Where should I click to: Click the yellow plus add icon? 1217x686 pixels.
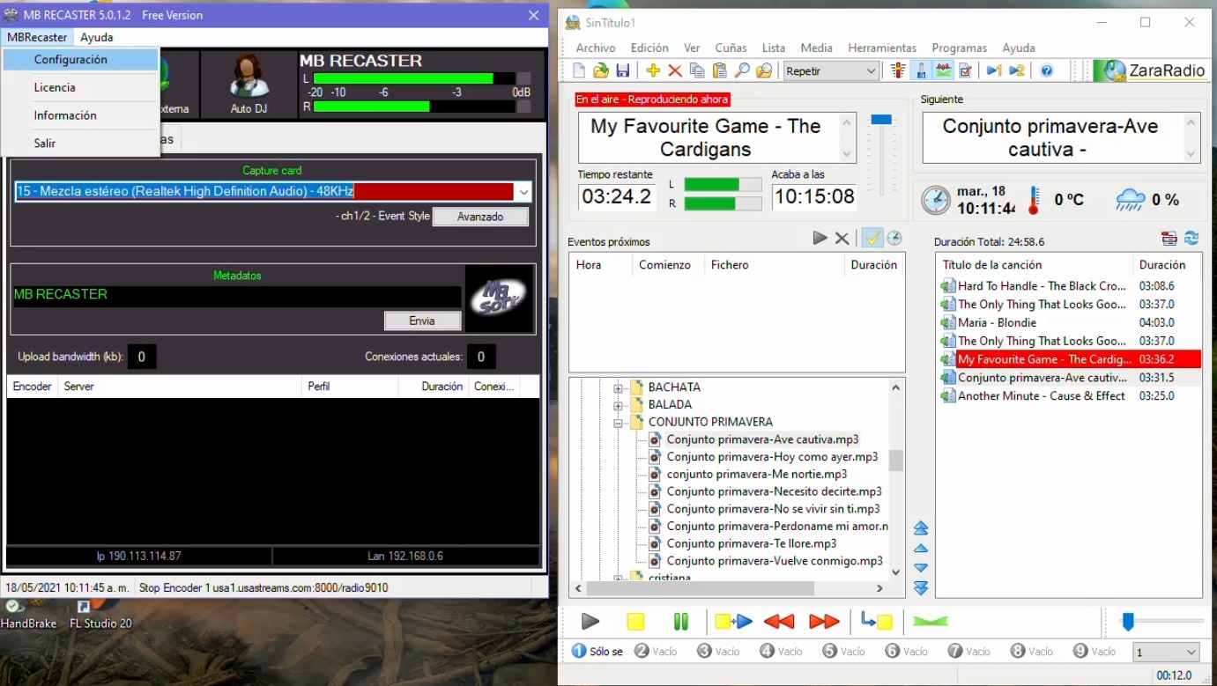(x=653, y=70)
